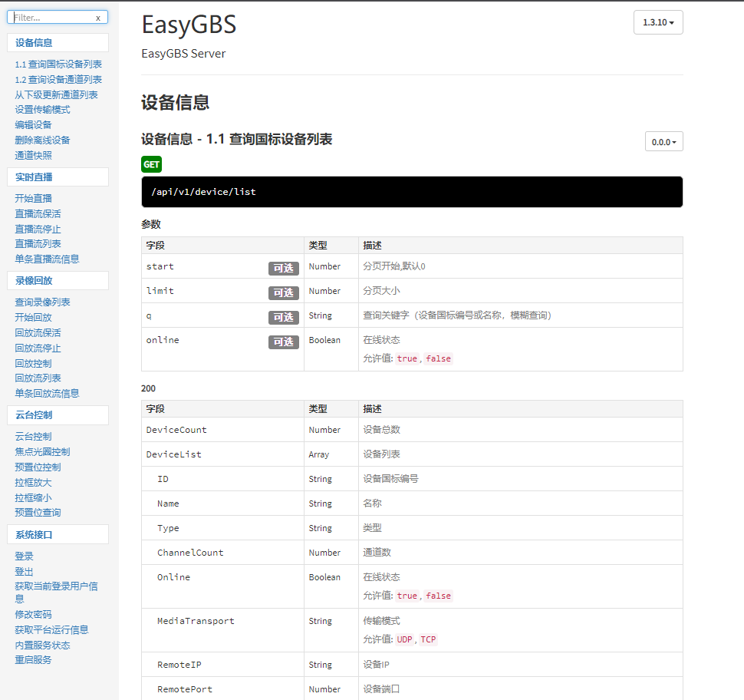Screen dimensions: 744x700
Task: Select the ChannelCount field cell
Action: coord(222,553)
